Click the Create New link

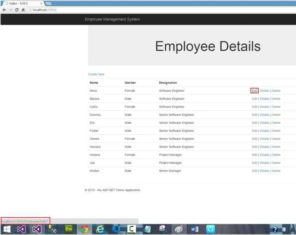tap(96, 74)
